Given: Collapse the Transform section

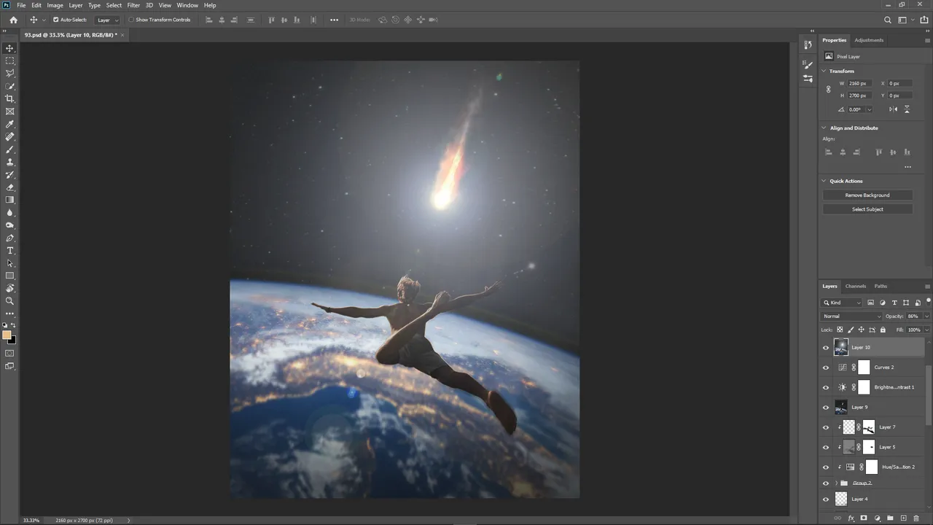Looking at the screenshot, I should pos(824,71).
